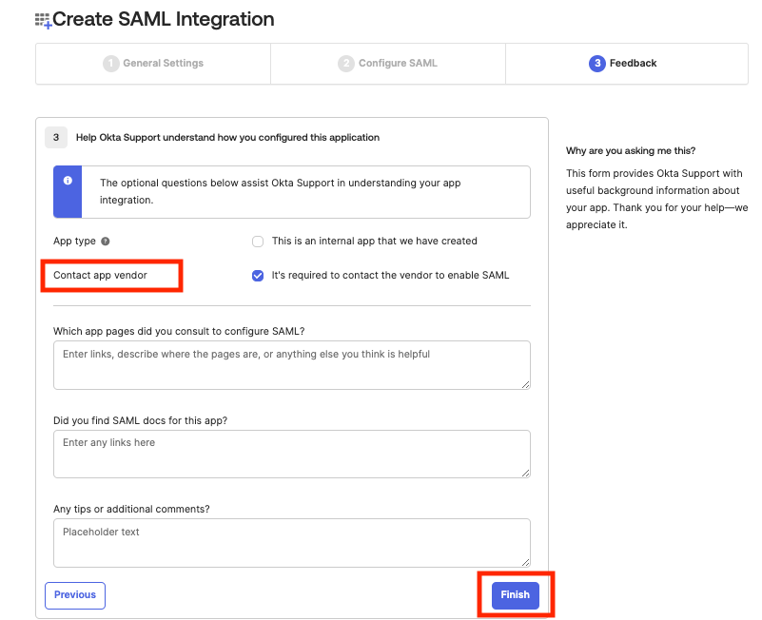Viewport: 762px width, 620px height.
Task: Click the 'Create SAML Integration' page title
Action: pos(164,19)
